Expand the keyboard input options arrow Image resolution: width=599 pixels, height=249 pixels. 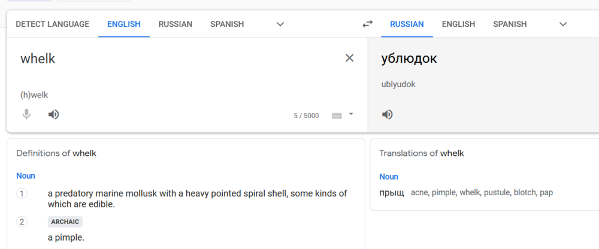[x=351, y=114]
